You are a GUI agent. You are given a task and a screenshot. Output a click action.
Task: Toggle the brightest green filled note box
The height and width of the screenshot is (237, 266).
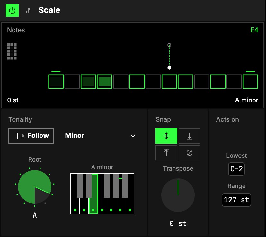(104, 81)
